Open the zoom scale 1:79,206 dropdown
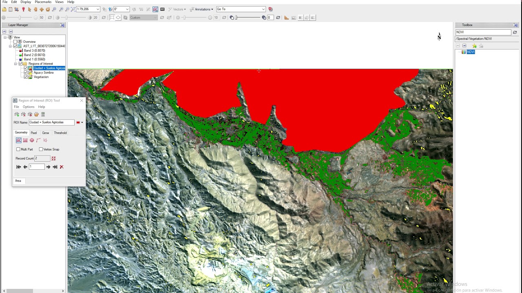This screenshot has height=293, width=522. pos(98,9)
